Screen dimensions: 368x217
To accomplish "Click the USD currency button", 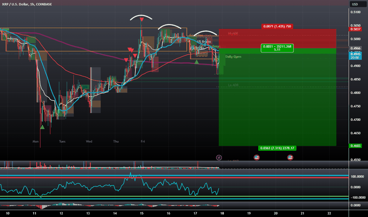I will 357,4.
